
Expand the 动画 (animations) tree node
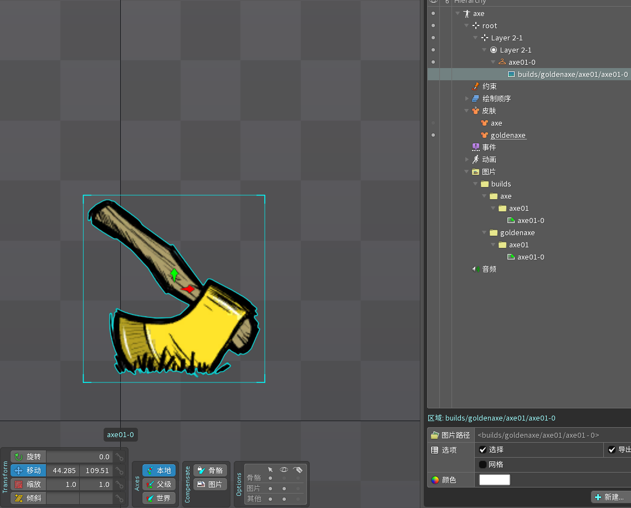(467, 159)
